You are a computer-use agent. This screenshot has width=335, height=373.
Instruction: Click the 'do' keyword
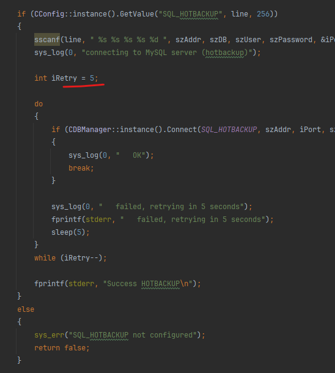coord(39,104)
